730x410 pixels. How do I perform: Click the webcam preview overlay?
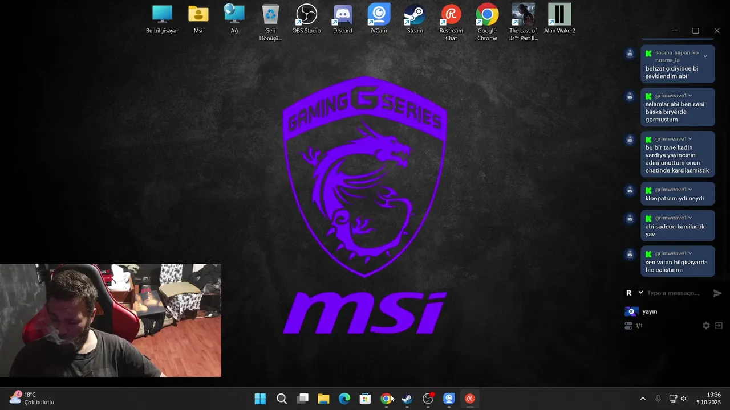[x=111, y=320]
